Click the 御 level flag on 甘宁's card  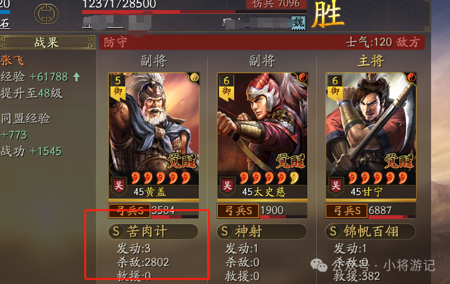[335, 87]
